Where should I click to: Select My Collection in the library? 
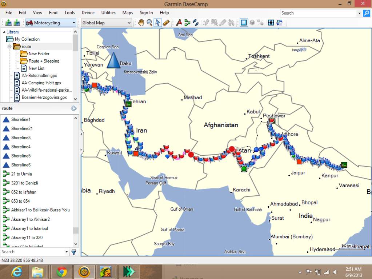pyautogui.click(x=27, y=39)
